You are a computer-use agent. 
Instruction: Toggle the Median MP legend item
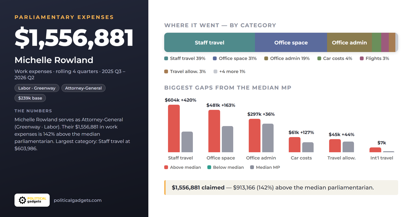pos(265,167)
